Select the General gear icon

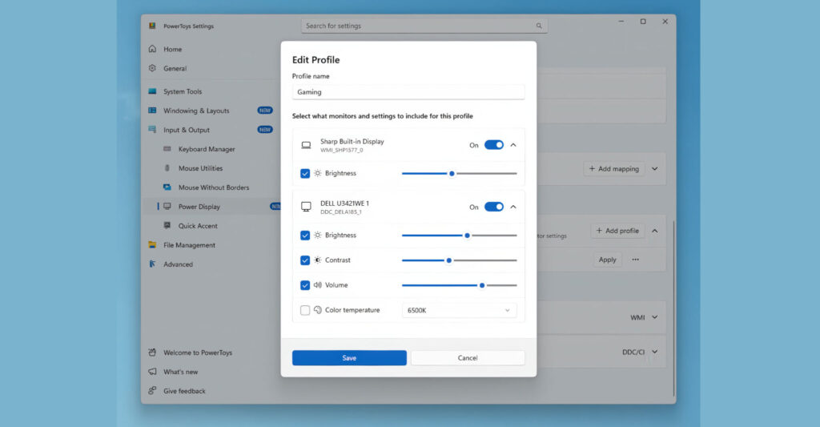point(152,69)
